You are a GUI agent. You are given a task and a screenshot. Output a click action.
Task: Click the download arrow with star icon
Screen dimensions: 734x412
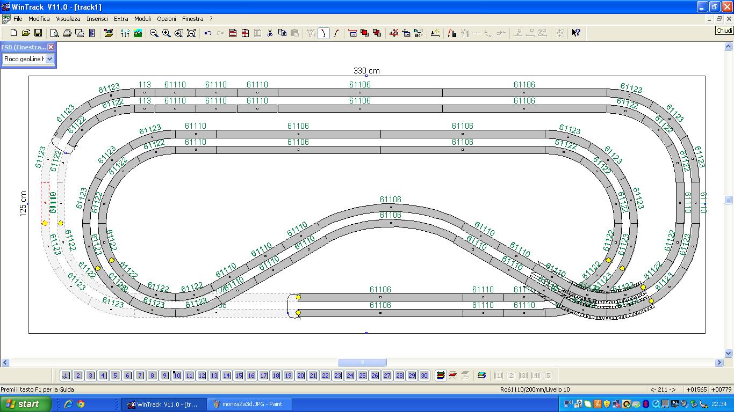click(435, 33)
